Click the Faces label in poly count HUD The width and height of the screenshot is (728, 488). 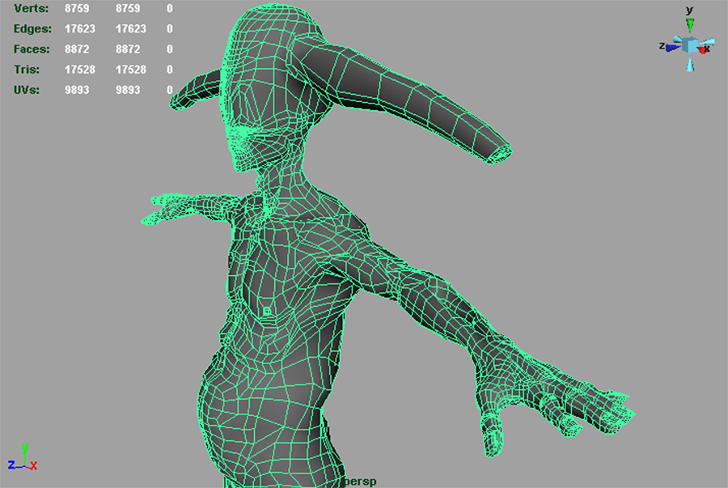(x=32, y=49)
